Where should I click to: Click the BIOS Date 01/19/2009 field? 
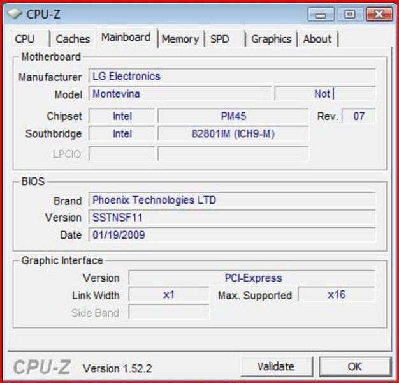tap(232, 235)
